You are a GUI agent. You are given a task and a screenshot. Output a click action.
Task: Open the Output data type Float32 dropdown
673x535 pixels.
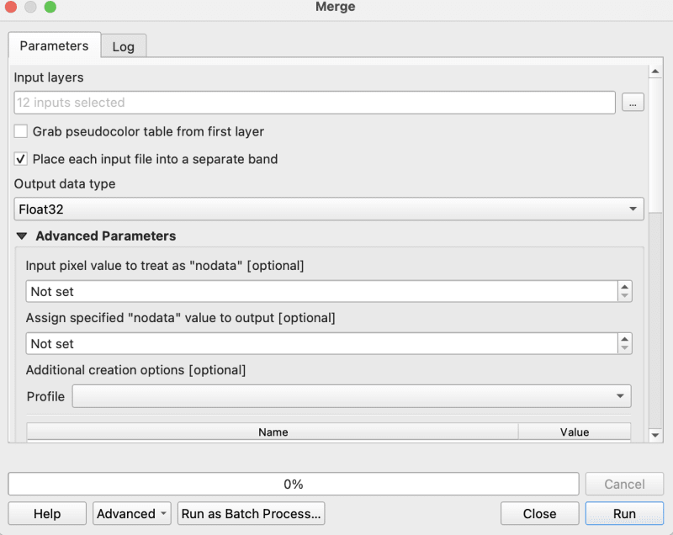(329, 209)
